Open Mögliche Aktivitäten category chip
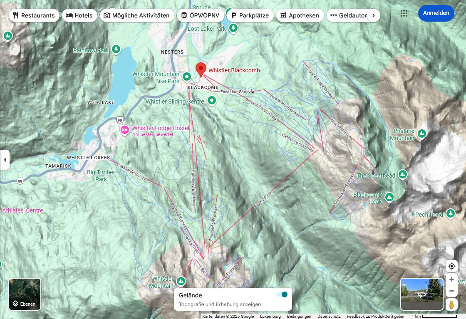This screenshot has height=319, width=466. pyautogui.click(x=136, y=15)
